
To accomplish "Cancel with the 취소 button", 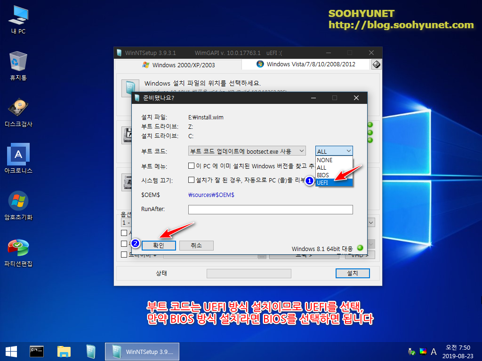I will [196, 245].
